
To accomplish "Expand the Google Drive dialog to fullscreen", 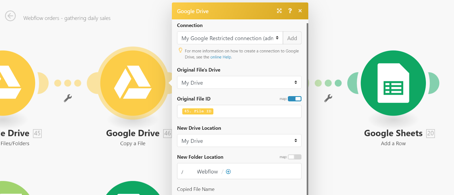I will click(279, 11).
